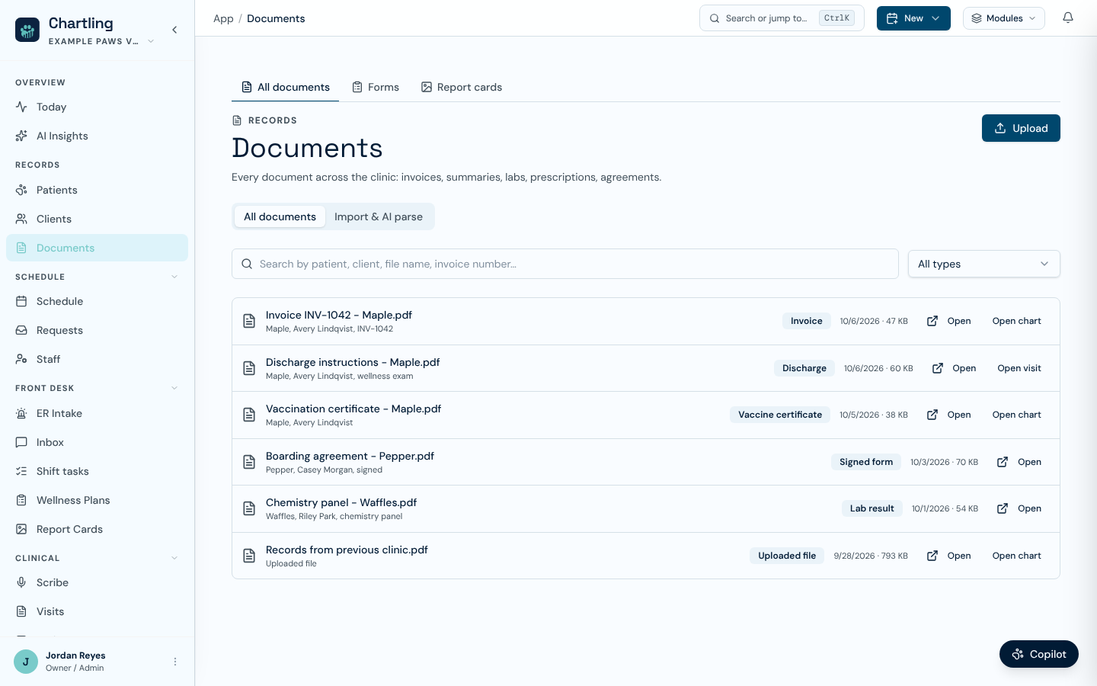Open the Inbox
1097x686 pixels.
click(97, 442)
